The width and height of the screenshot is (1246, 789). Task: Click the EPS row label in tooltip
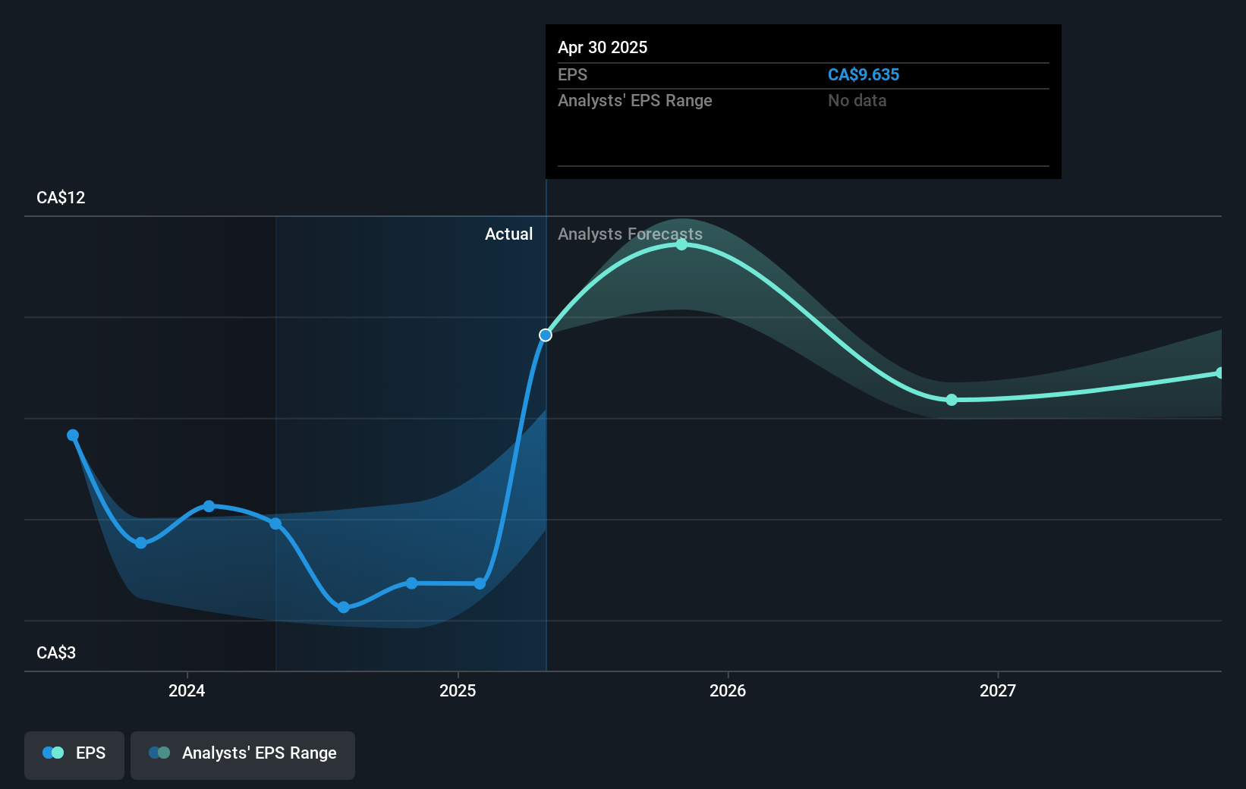(x=573, y=74)
